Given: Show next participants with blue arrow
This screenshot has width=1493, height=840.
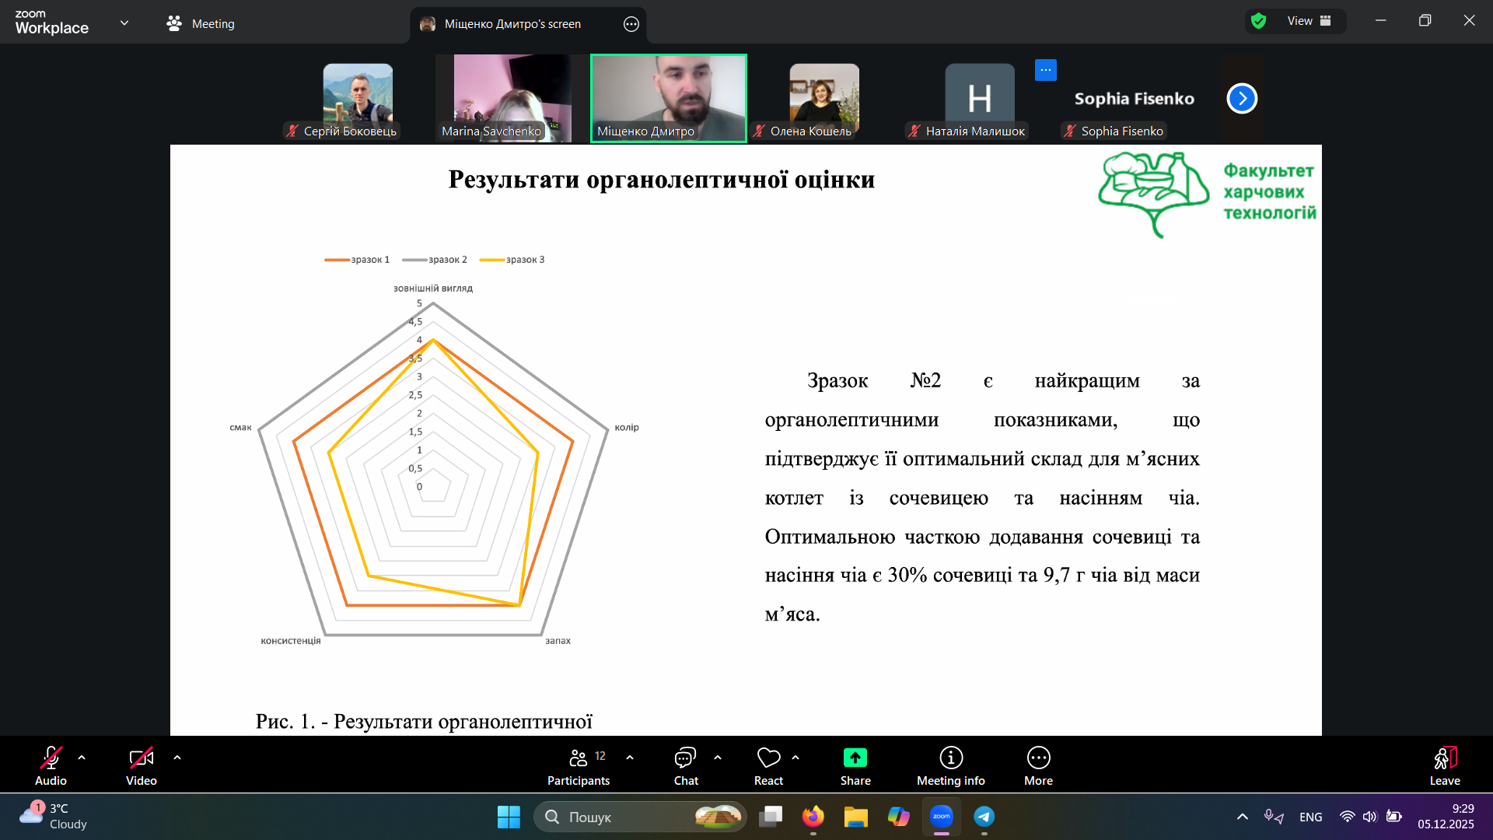Looking at the screenshot, I should [x=1242, y=99].
